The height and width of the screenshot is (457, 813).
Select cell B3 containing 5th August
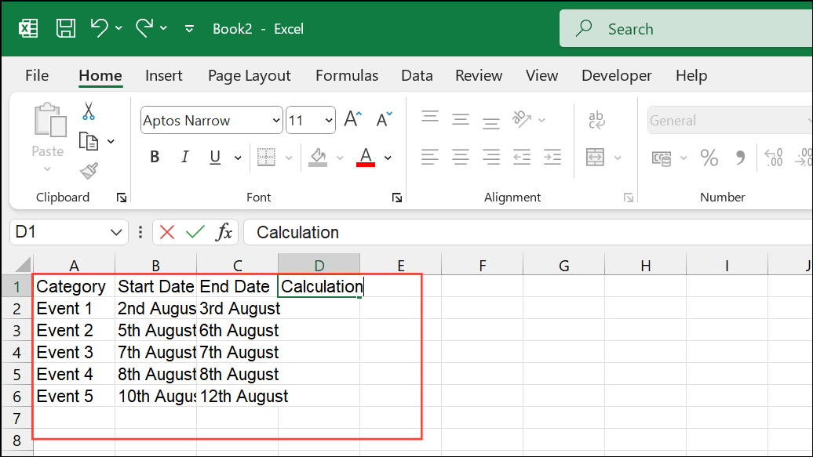click(155, 330)
